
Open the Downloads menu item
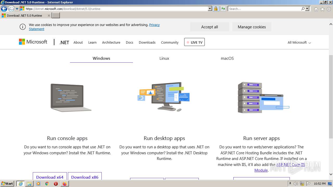click(147, 42)
